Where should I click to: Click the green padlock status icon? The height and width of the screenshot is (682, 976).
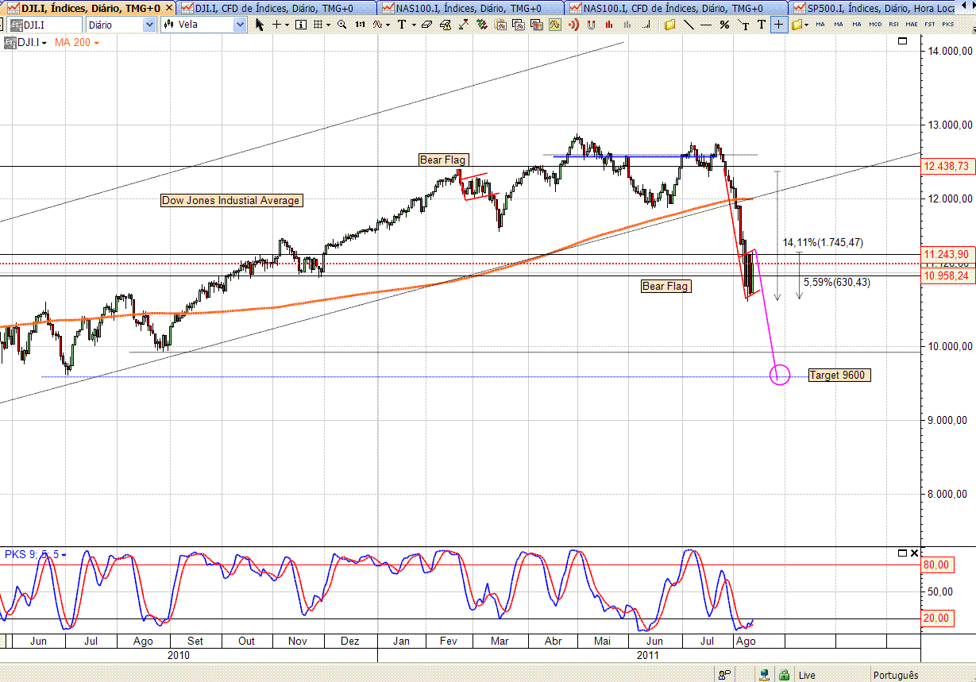coord(784,675)
